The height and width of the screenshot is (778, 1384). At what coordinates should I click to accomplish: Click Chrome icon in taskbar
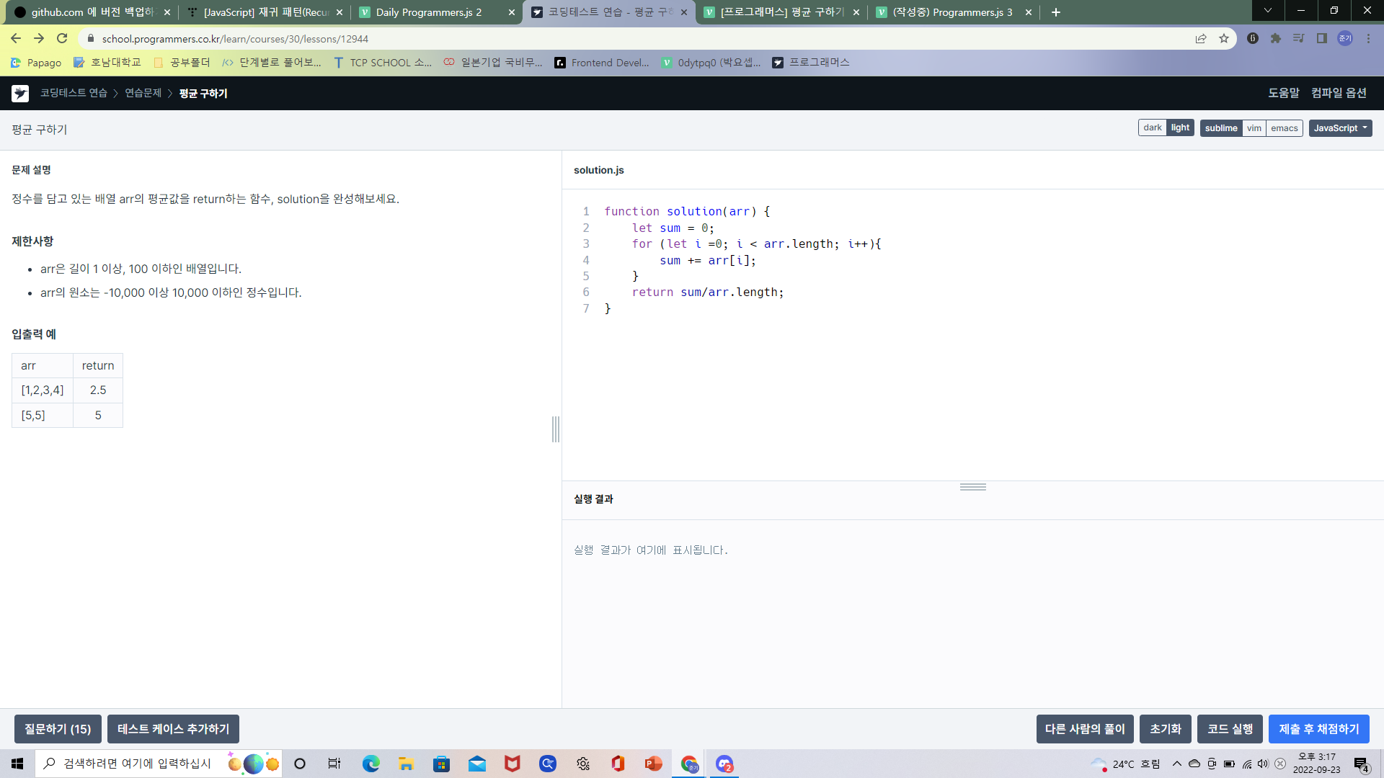click(x=689, y=764)
